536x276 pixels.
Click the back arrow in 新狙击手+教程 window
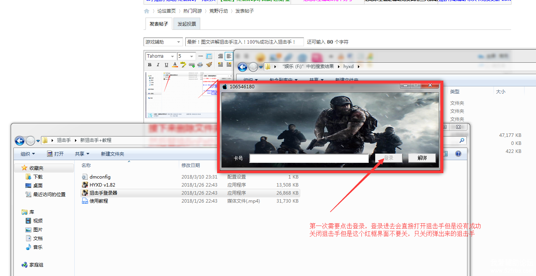[20, 141]
